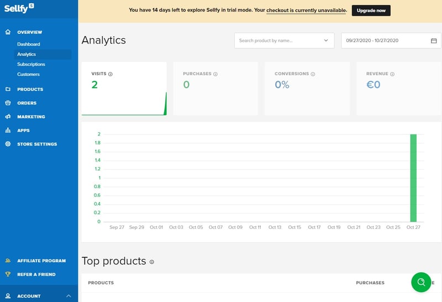Click the calendar icon in date range

pyautogui.click(x=434, y=40)
